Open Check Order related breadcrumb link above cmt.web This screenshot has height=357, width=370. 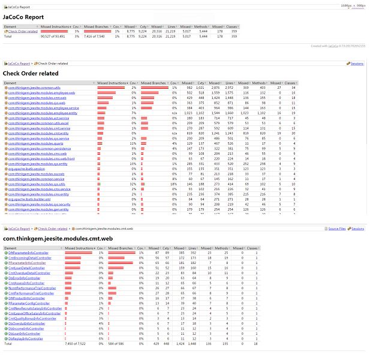click(x=53, y=229)
